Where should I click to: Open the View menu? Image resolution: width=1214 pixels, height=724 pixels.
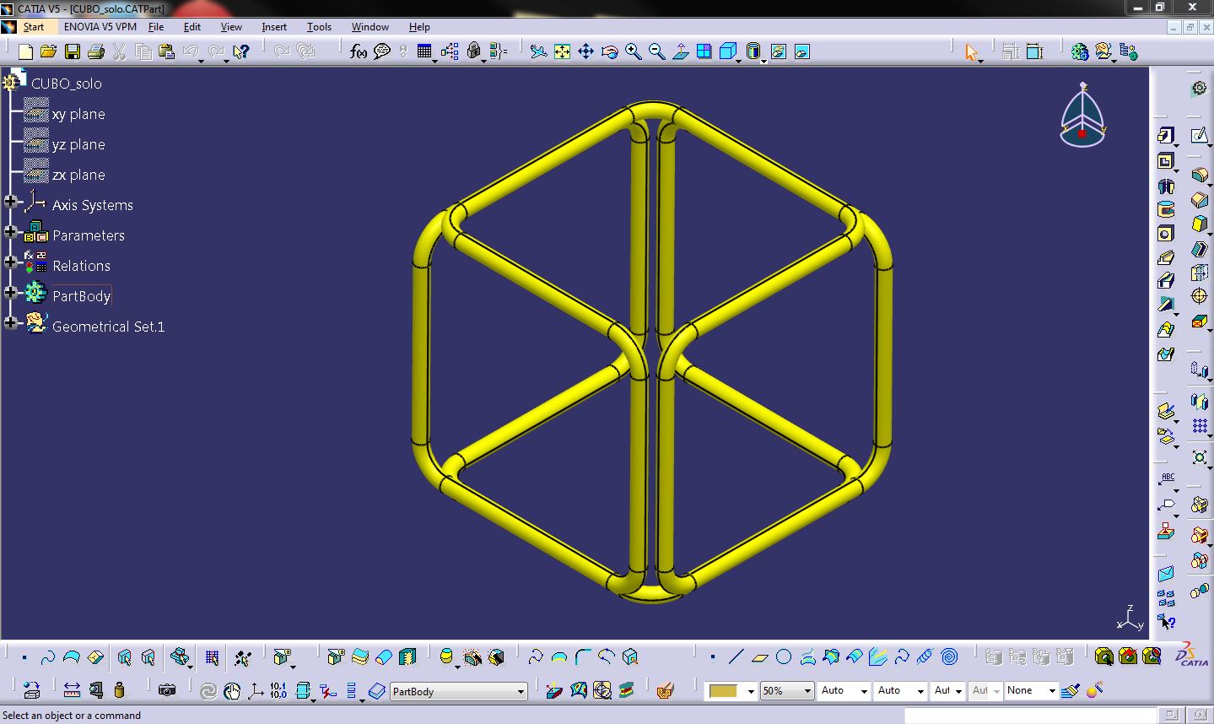tap(231, 27)
